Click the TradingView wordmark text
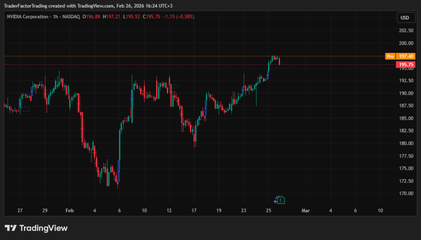The height and width of the screenshot is (240, 421). 43,228
